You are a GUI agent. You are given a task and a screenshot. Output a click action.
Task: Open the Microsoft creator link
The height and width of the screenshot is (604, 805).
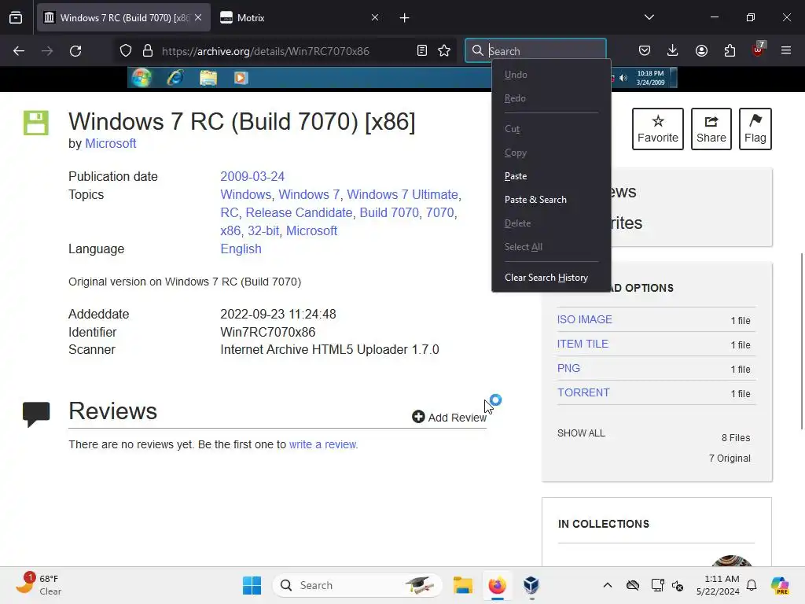(110, 143)
